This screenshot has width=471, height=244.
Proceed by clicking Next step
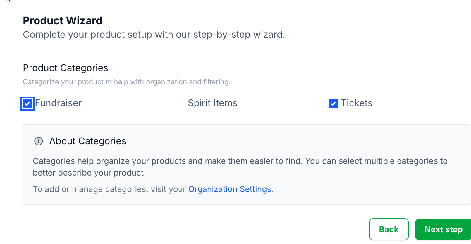tap(443, 229)
